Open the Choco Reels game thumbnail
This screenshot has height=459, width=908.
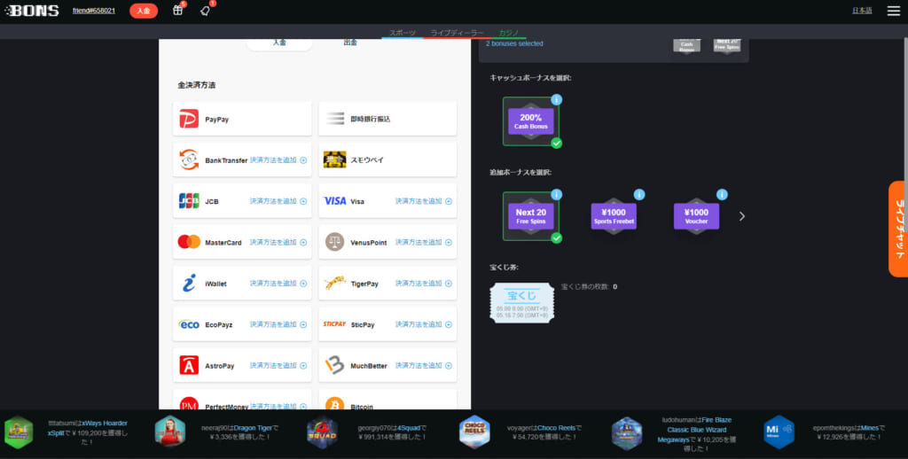pyautogui.click(x=474, y=432)
